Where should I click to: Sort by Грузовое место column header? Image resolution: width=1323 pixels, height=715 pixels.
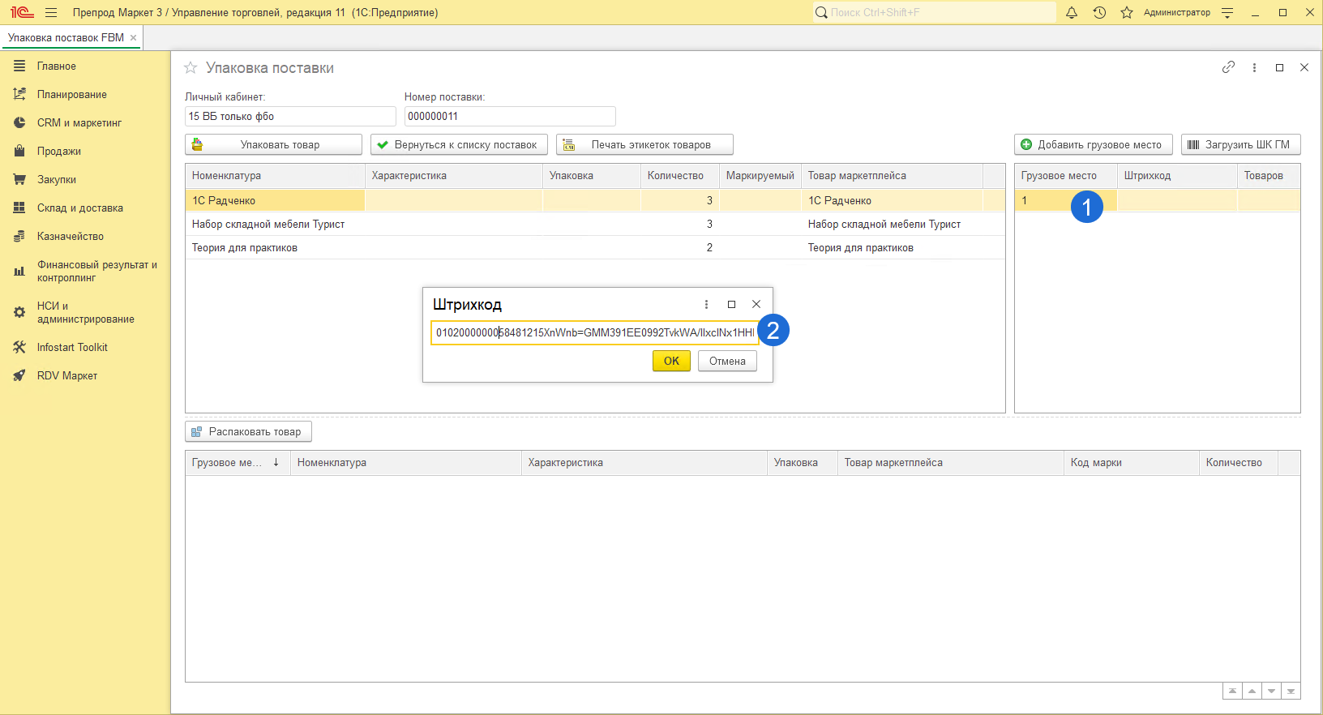(1058, 176)
